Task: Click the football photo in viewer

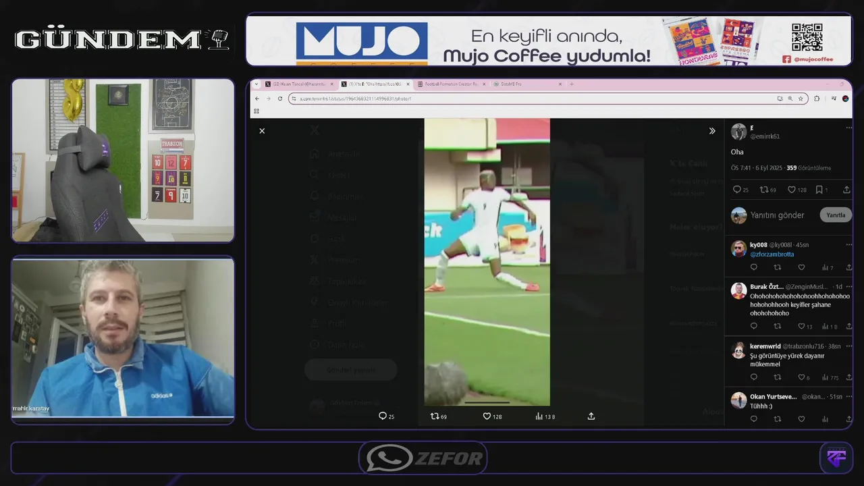Action: click(x=487, y=262)
